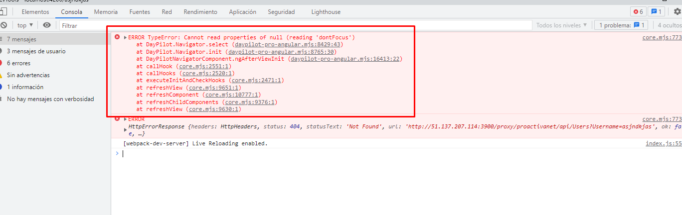Viewport: 682px width, 215px height.
Task: Open source link core.mjs:10777:1
Action: (231, 95)
